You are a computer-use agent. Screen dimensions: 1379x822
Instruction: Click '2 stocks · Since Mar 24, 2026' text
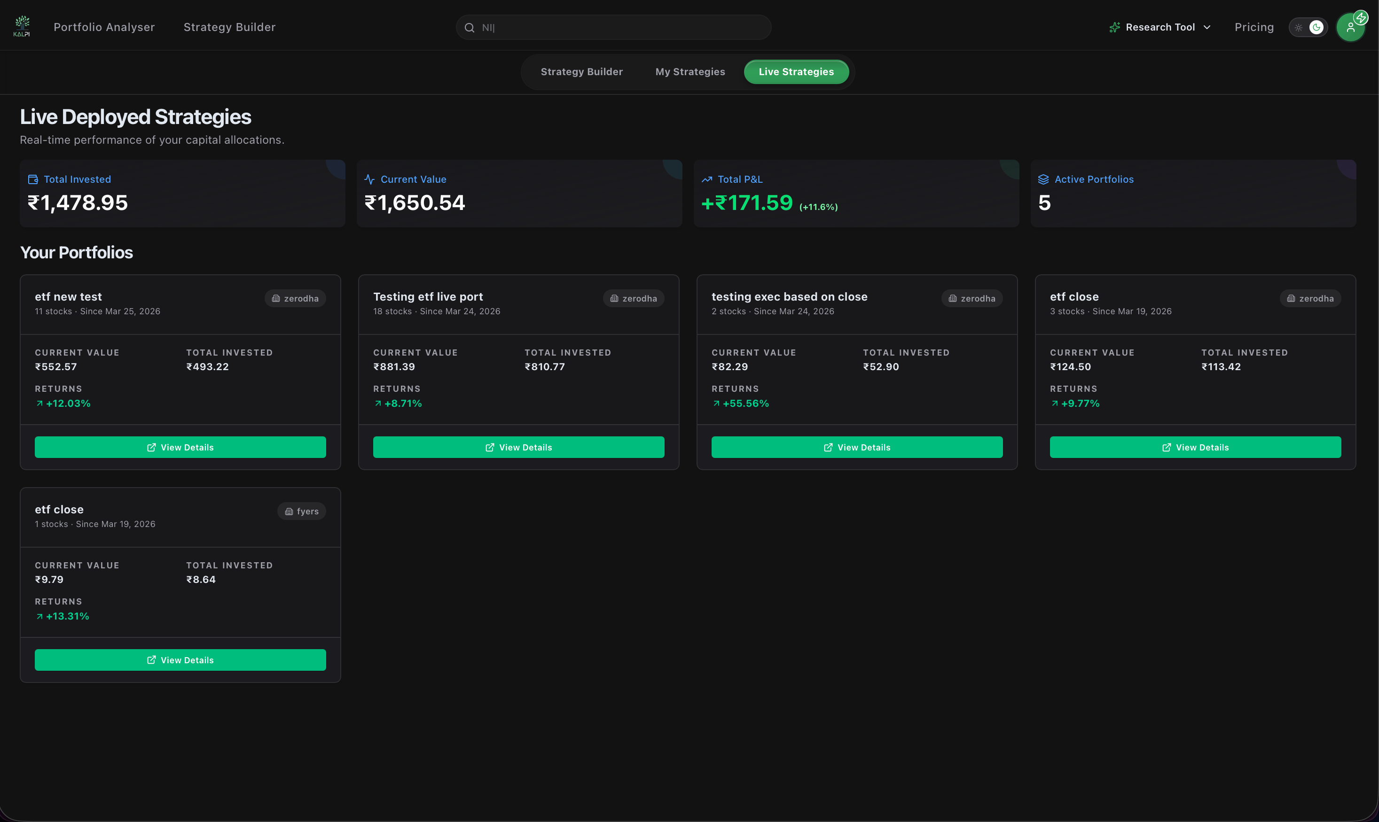[x=773, y=311]
